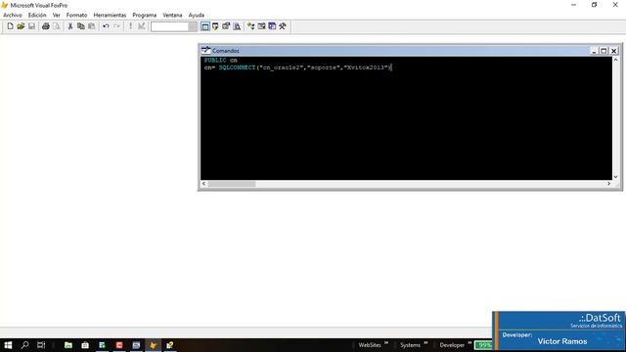
Task: Open the Ventana menu
Action: tap(172, 15)
